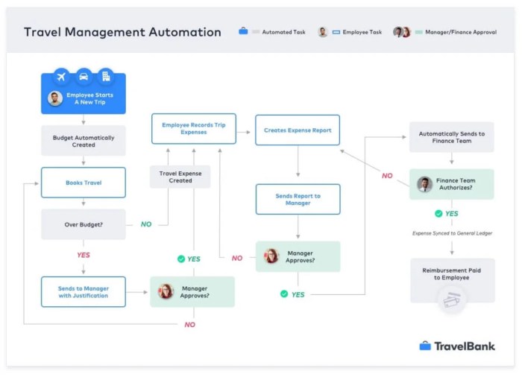Click the Employee Records Trip Expenses box
Image resolution: width=522 pixels, height=380 pixels.
point(193,129)
